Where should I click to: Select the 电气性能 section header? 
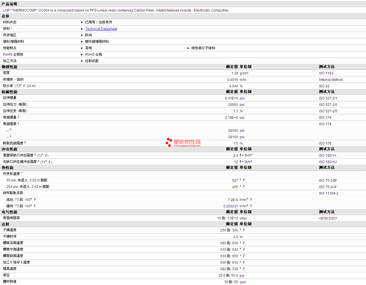tap(9, 212)
